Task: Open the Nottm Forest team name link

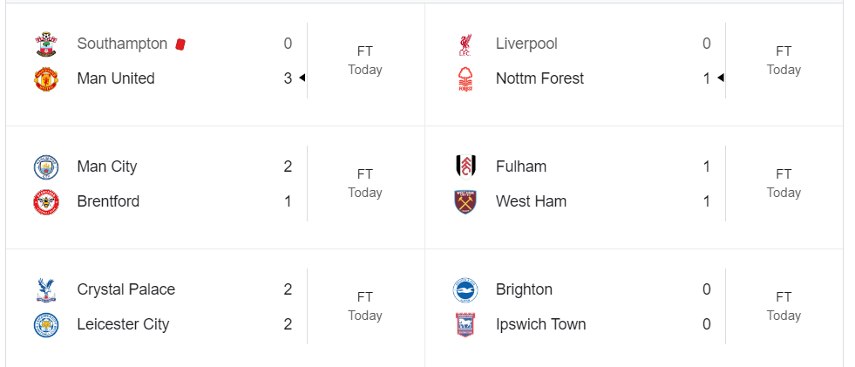Action: [539, 78]
